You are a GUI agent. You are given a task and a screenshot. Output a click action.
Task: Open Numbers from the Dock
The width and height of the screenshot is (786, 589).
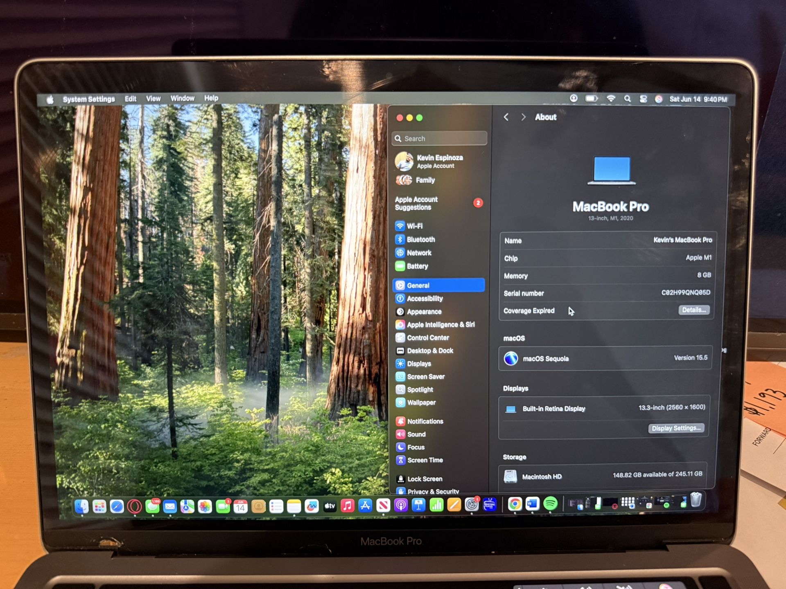point(436,506)
